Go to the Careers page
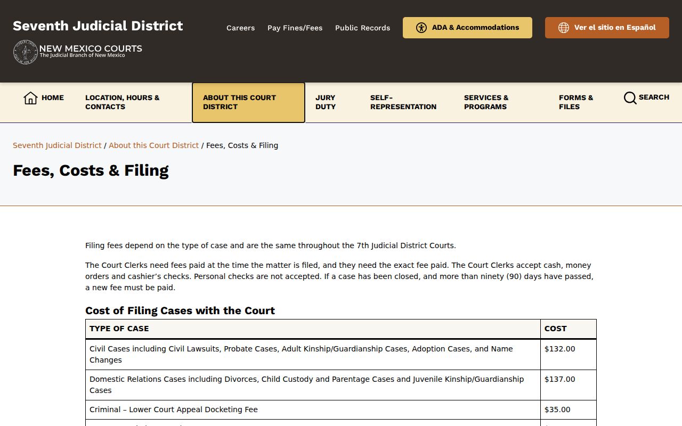 pyautogui.click(x=240, y=28)
